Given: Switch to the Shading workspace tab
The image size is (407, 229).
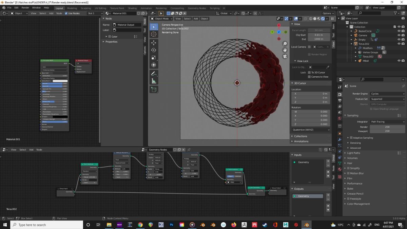Looking at the screenshot, I should point(132,8).
